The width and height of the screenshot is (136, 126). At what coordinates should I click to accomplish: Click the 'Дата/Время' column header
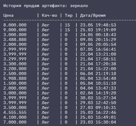[x=93, y=15]
